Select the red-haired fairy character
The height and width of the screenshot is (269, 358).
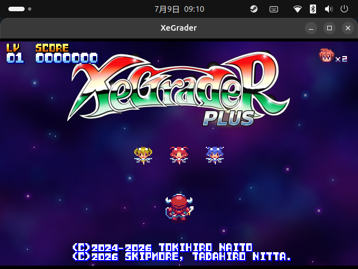coord(179,156)
